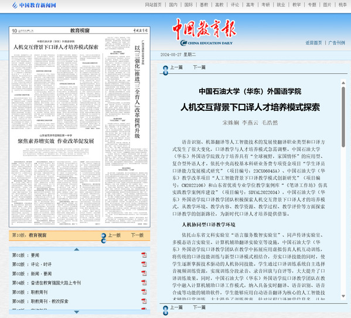Open 专题 navigation item
351x318 pixels.
312,5
